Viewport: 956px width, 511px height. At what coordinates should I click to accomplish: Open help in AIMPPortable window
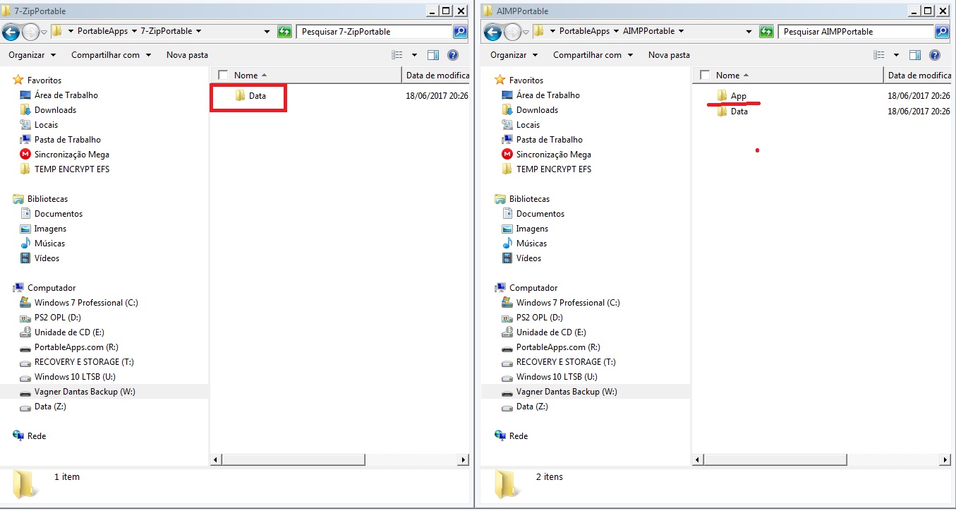coord(935,55)
